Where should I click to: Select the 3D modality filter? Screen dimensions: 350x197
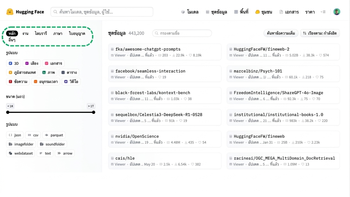14,63
